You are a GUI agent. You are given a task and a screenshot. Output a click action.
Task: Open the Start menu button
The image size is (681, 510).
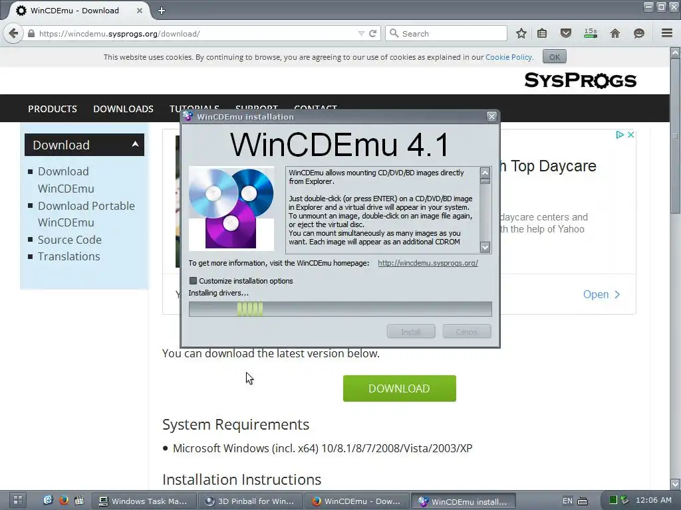click(17, 501)
